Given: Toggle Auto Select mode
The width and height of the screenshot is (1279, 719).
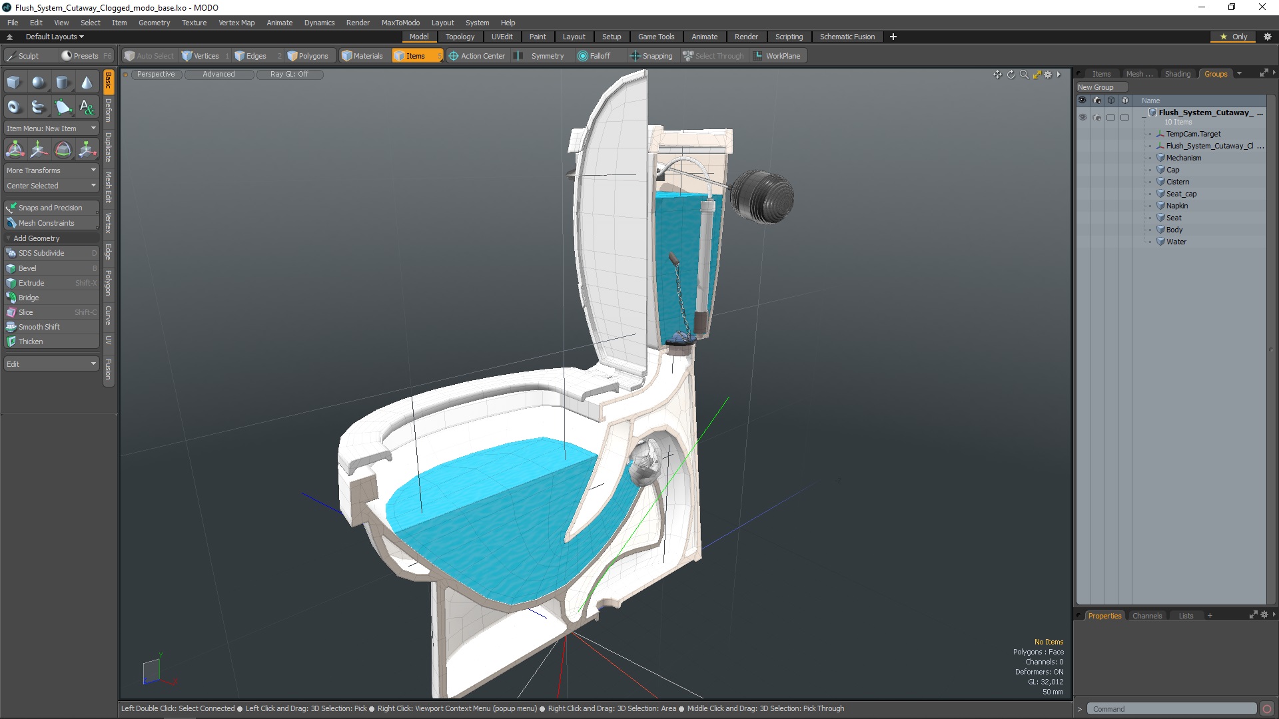Looking at the screenshot, I should [x=149, y=56].
